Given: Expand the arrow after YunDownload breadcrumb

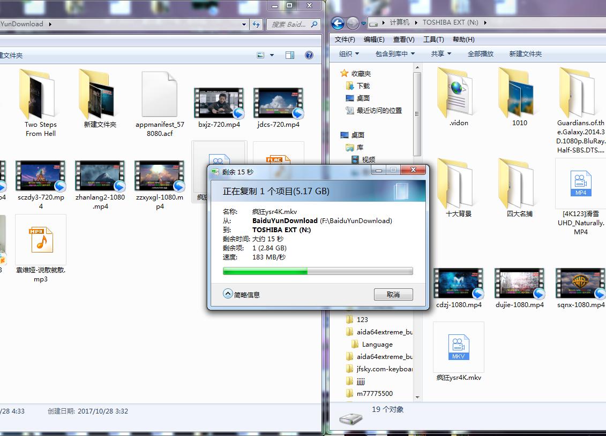Looking at the screenshot, I should 50,24.
